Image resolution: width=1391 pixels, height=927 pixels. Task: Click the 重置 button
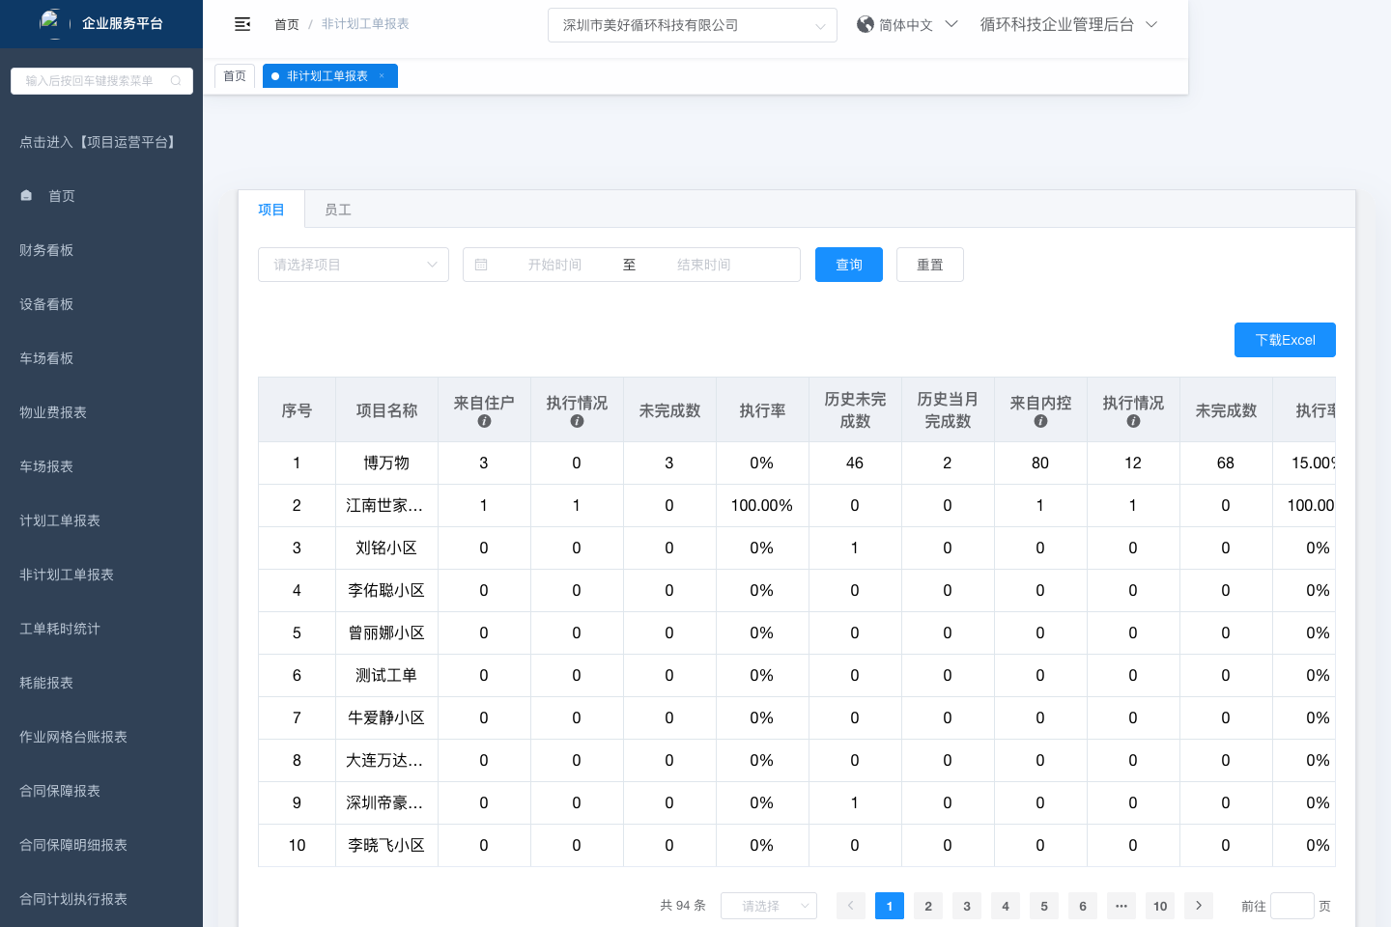click(x=929, y=265)
